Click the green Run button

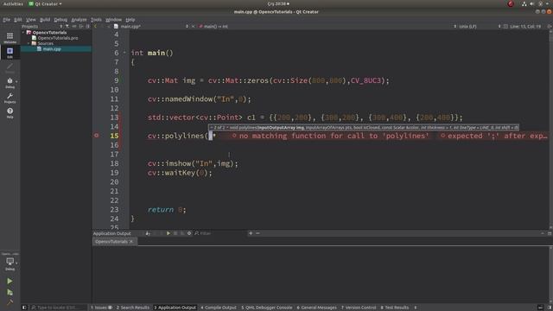pyautogui.click(x=10, y=281)
